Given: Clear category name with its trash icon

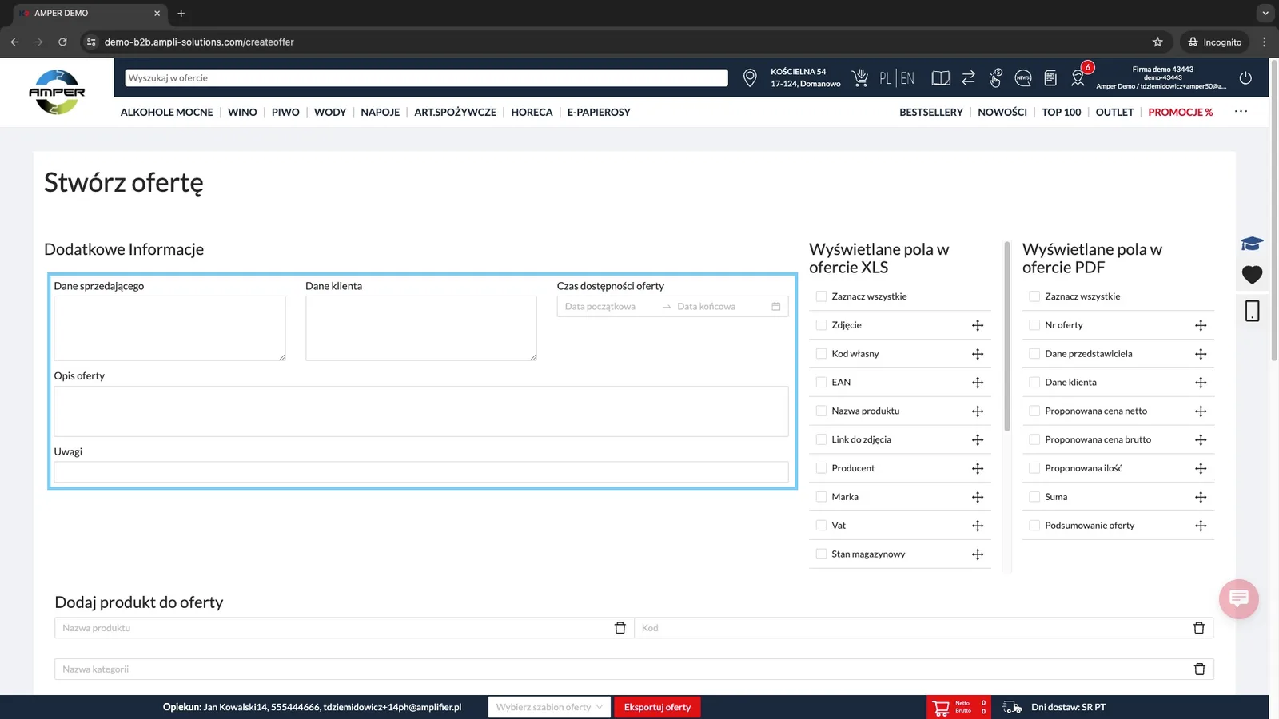Looking at the screenshot, I should tap(1199, 669).
